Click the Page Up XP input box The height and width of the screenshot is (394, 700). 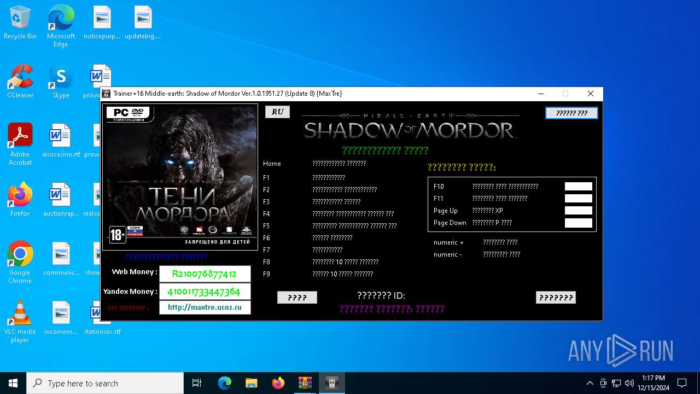coord(578,211)
